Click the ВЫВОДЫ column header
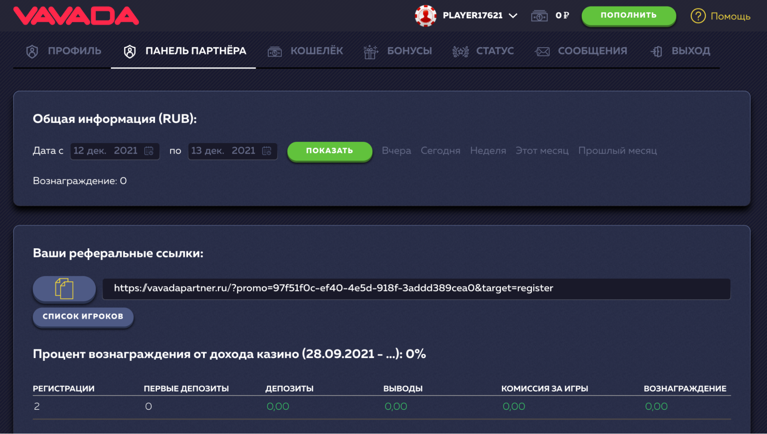Viewport: 767px width, 434px height. (403, 388)
